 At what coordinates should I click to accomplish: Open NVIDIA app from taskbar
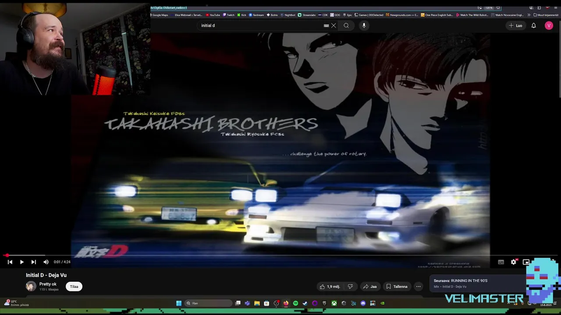[382, 303]
